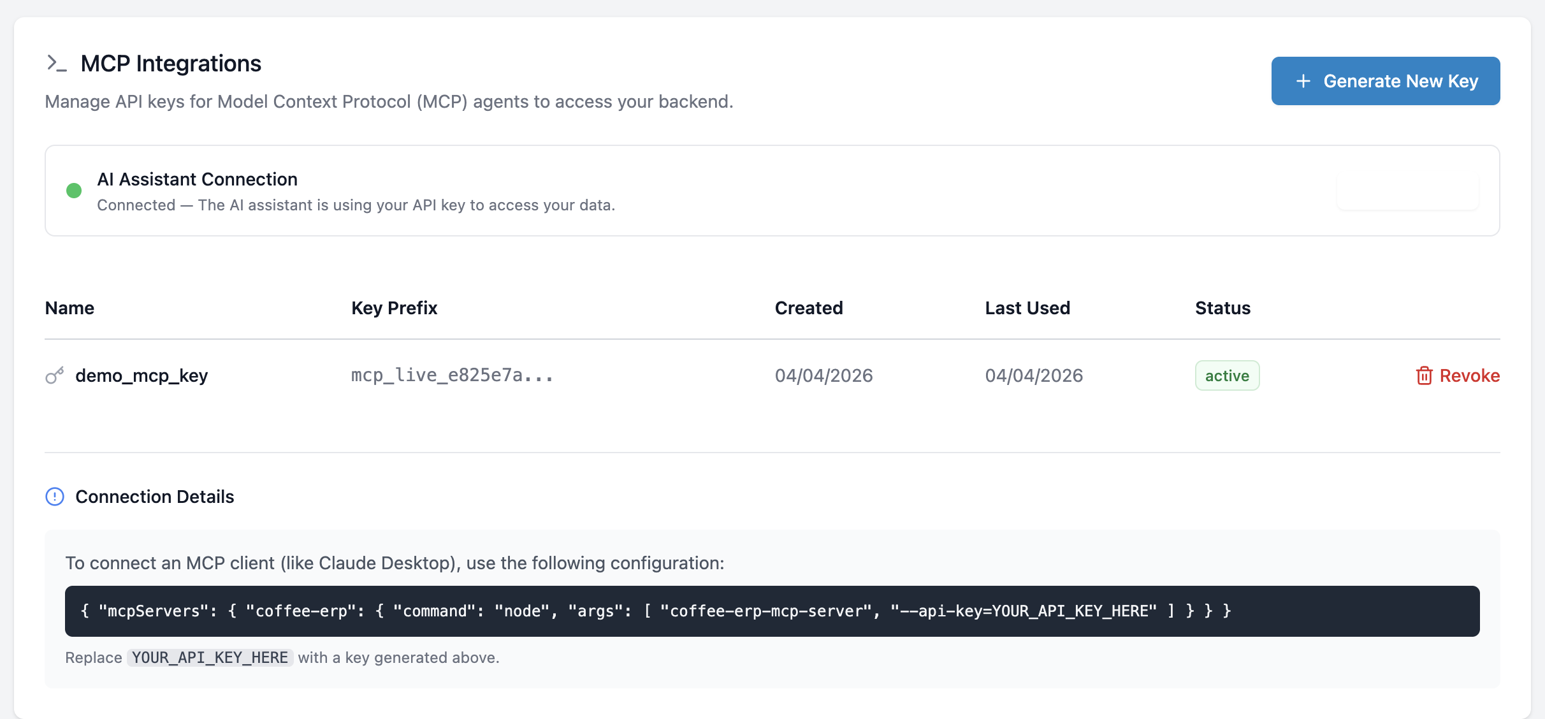Click the YOUR_API_KEY_HERE inline code snippet
The height and width of the screenshot is (719, 1545).
(209, 657)
